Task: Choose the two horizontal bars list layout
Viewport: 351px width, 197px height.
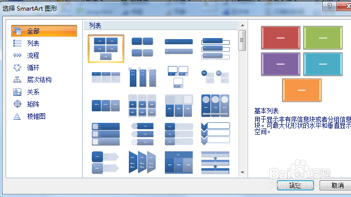Action: point(179,47)
